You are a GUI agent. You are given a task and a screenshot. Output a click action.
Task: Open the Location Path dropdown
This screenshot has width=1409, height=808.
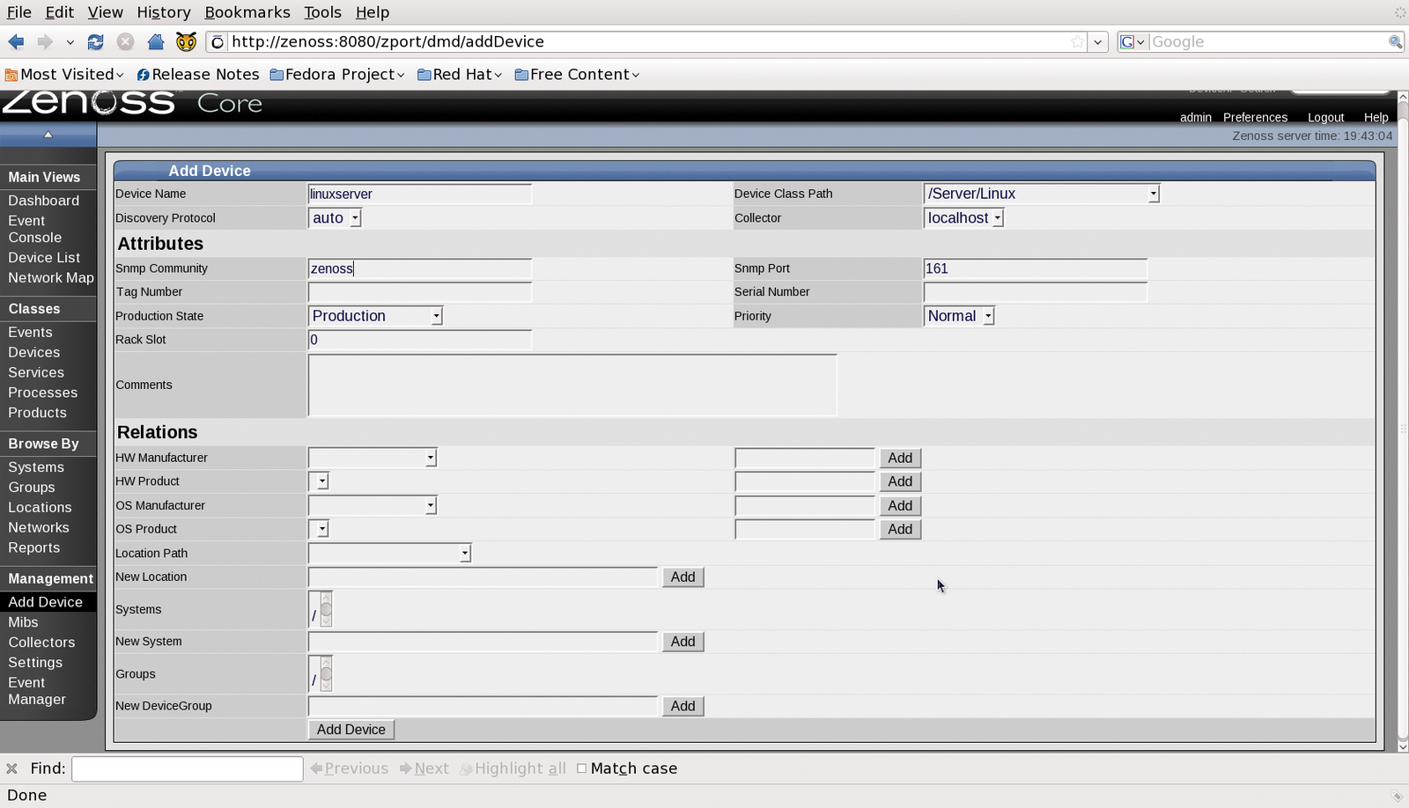(390, 553)
